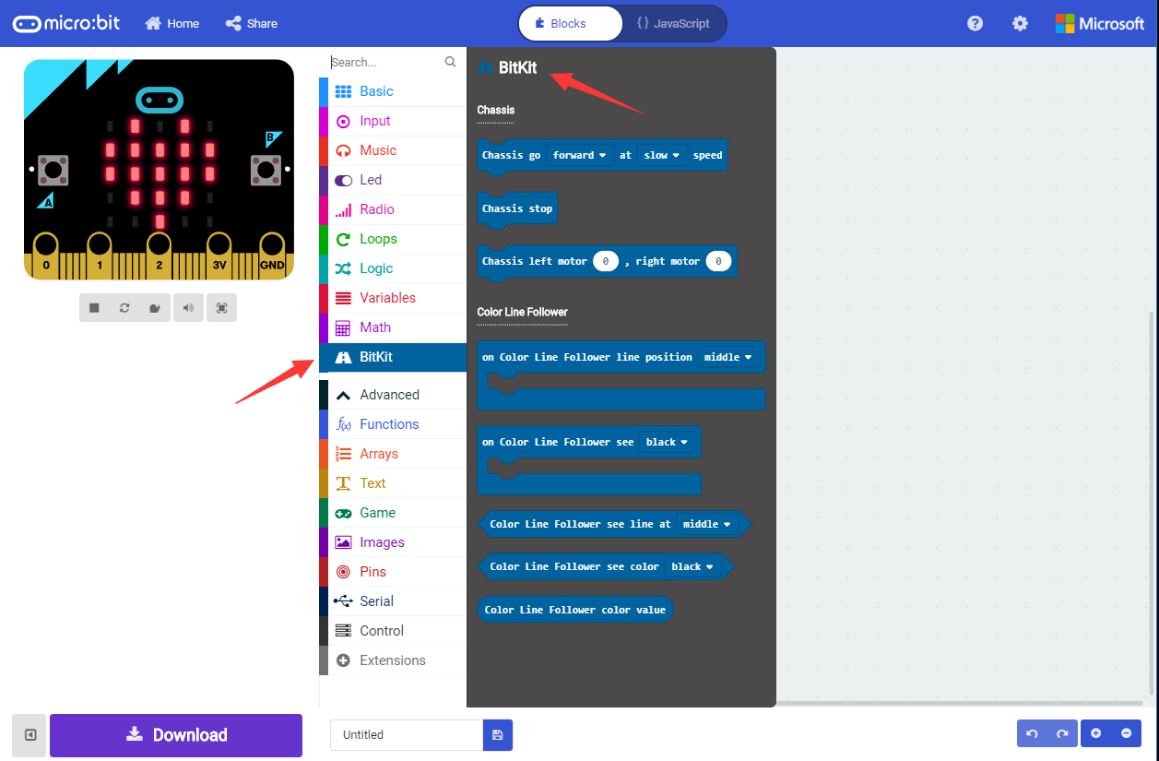The image size is (1159, 761).
Task: Collapse the simulator panel
Action: click(x=30, y=735)
